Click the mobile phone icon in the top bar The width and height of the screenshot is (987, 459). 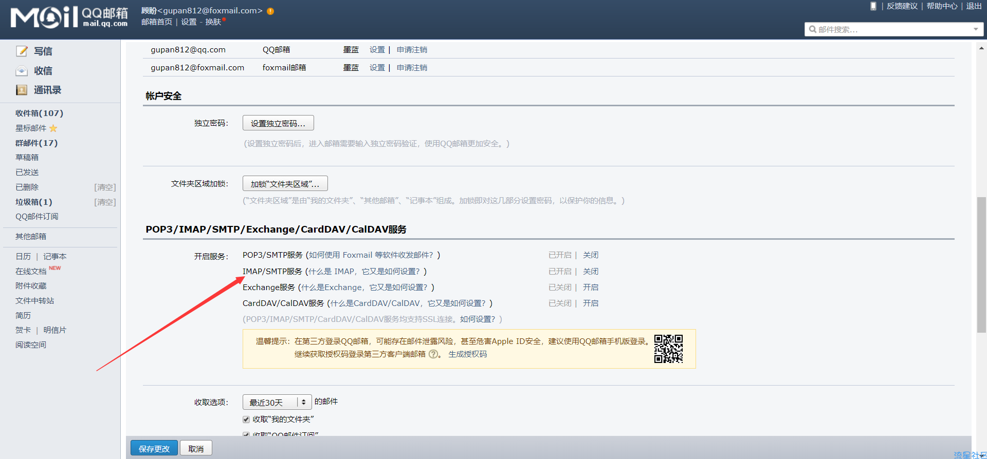(x=873, y=6)
